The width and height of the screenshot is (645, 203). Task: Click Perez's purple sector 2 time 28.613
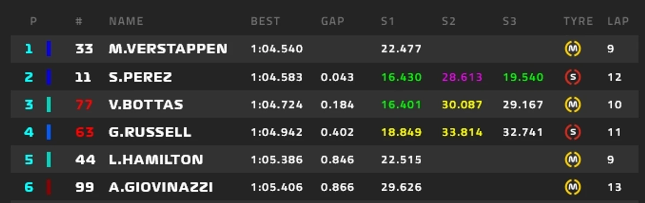(x=462, y=77)
